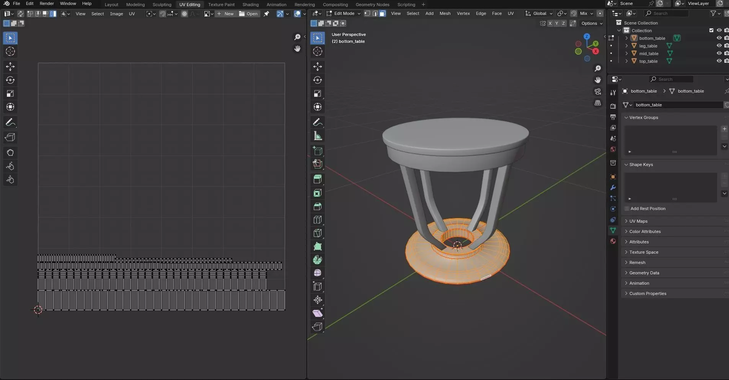
Task: Open the File menu
Action: 16,3
